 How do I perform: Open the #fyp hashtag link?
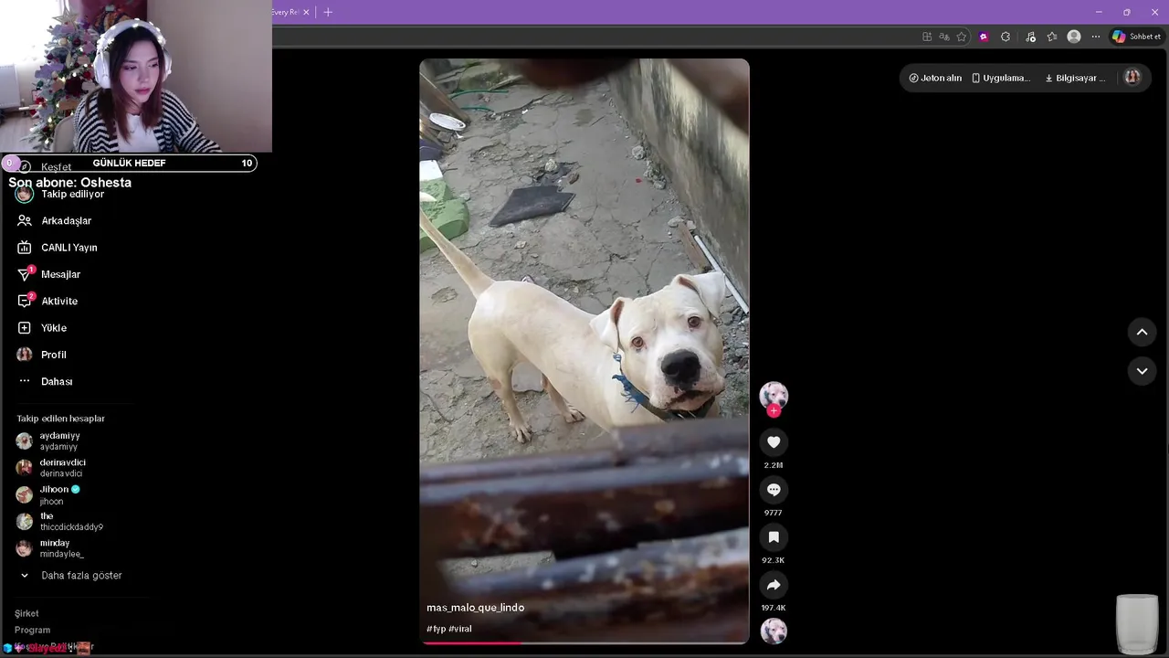436,629
